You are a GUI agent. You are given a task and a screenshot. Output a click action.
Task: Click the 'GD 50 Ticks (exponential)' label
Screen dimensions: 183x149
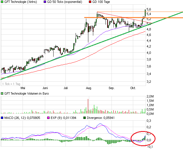point(65,2)
